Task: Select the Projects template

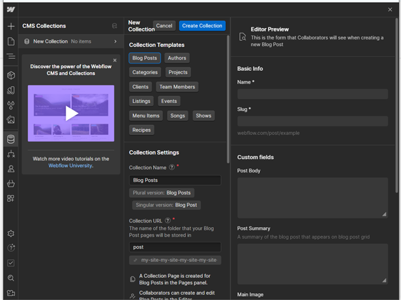Action: pos(178,72)
